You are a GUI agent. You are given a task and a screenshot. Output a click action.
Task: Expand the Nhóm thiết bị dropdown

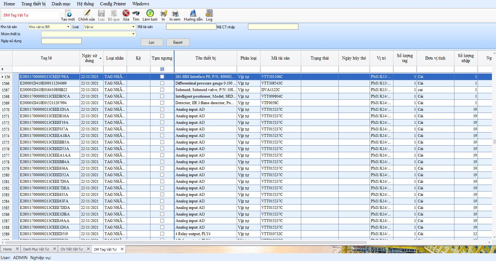tap(134, 34)
